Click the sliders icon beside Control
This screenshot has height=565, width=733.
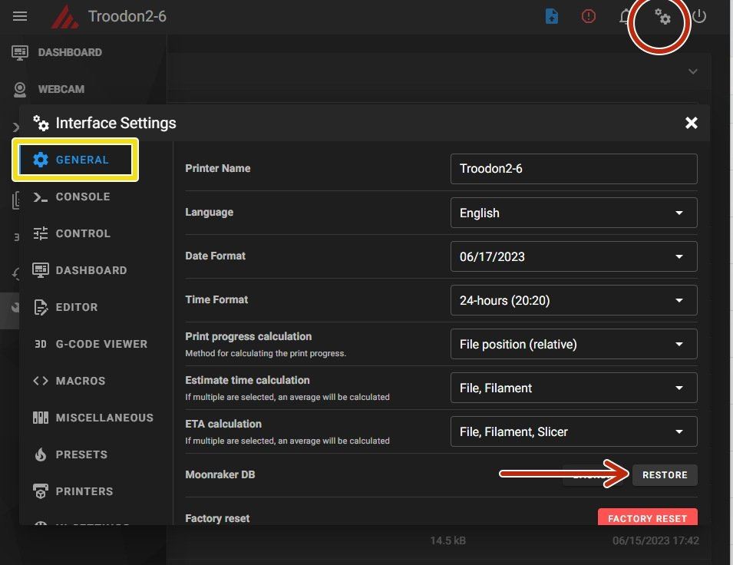41,233
